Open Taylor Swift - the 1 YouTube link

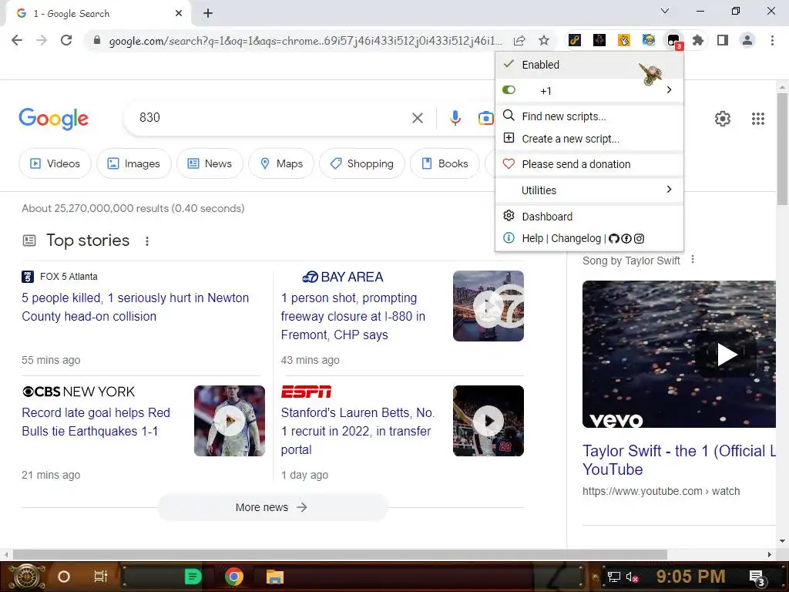click(680, 460)
